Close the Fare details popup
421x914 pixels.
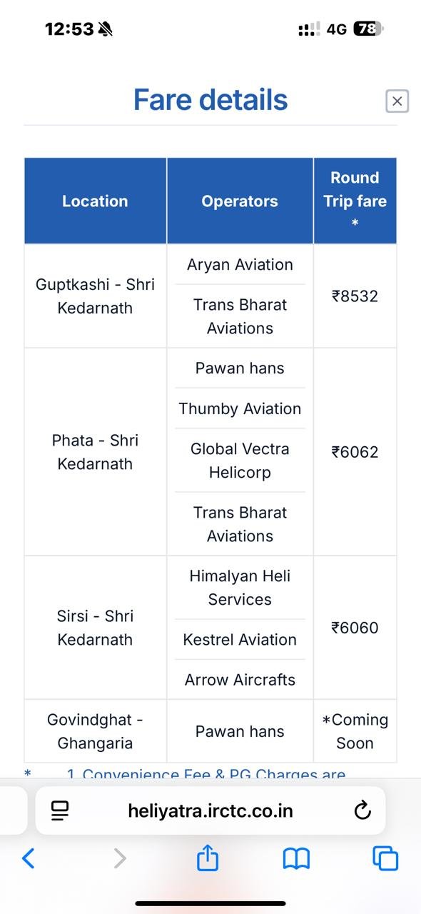[x=397, y=101]
